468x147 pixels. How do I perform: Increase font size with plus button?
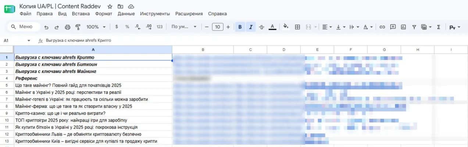[x=228, y=27]
